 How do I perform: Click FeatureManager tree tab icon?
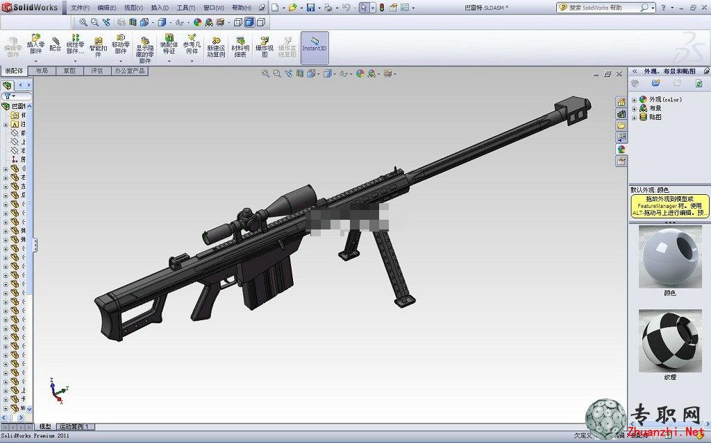tap(7, 85)
